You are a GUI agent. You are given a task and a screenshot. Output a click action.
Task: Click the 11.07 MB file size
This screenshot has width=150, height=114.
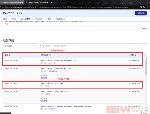click(52, 63)
